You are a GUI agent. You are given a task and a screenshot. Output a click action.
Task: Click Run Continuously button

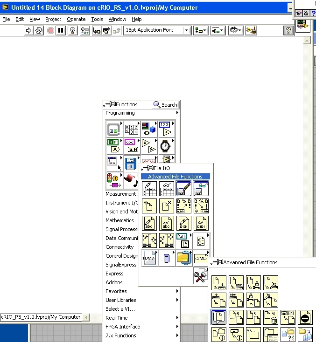(39, 31)
